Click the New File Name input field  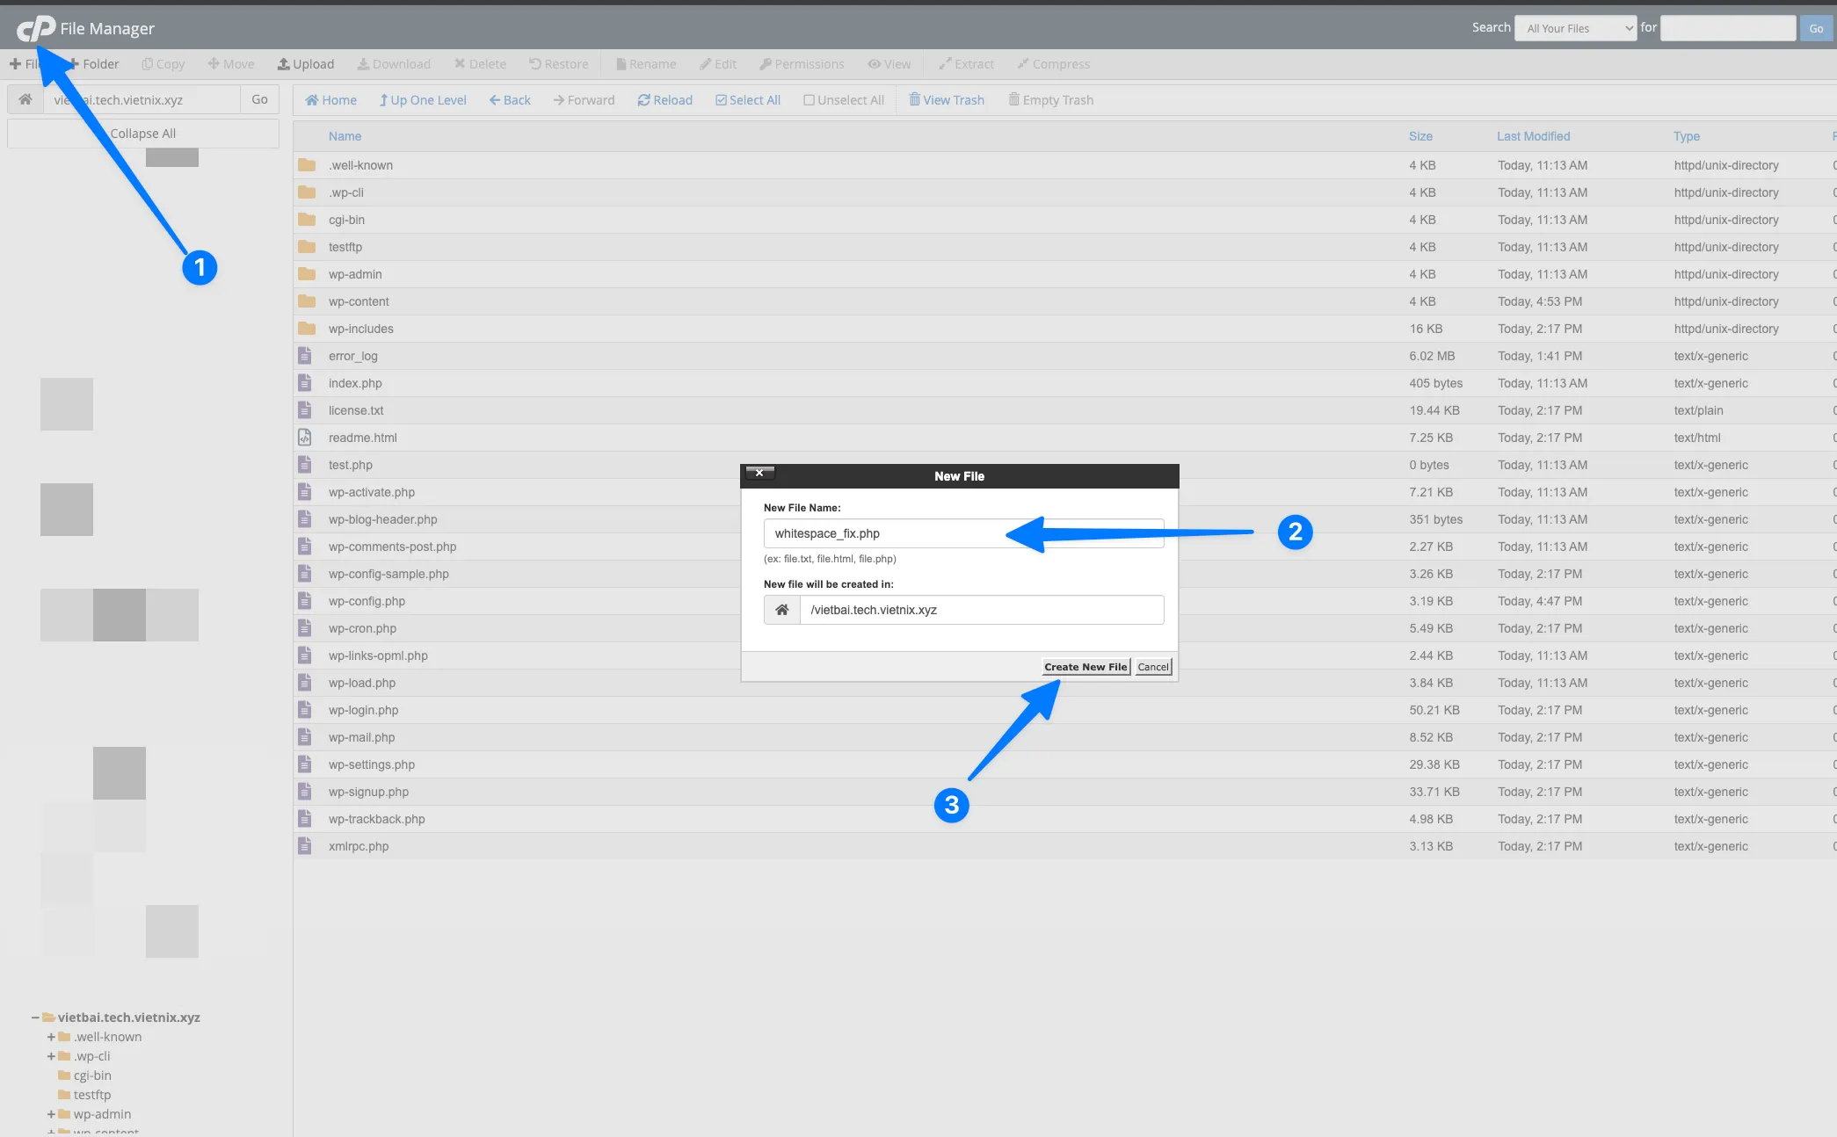click(x=962, y=532)
